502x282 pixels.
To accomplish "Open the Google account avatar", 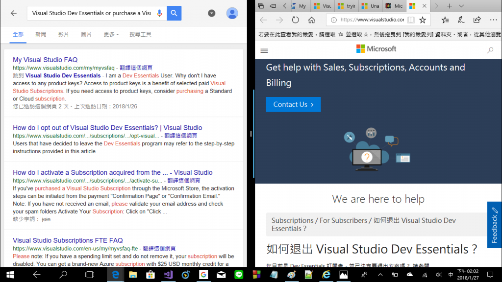I will [232, 13].
